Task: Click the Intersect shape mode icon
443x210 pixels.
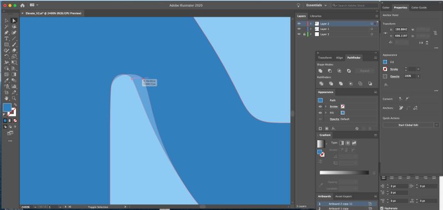Action: click(x=339, y=71)
